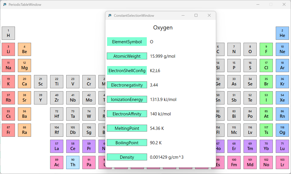Select Hafnium (Hf) element tile
Image resolution: width=291 pixels, height=174 pixels.
(57, 114)
